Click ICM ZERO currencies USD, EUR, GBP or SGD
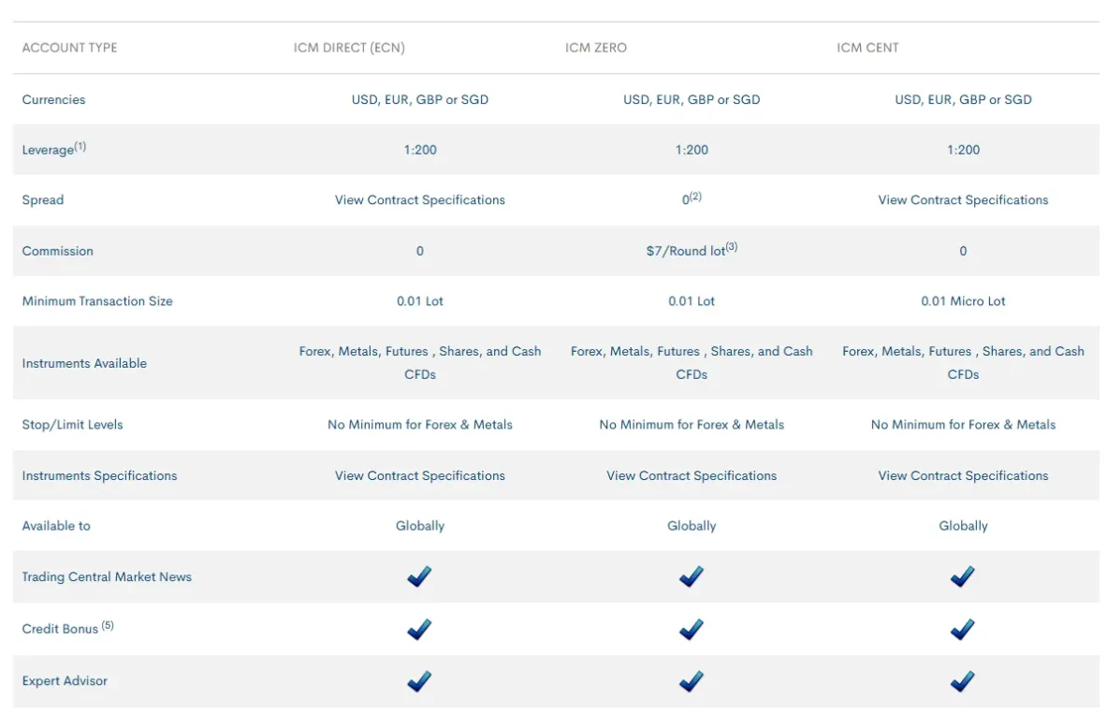1107x713 pixels. point(692,99)
